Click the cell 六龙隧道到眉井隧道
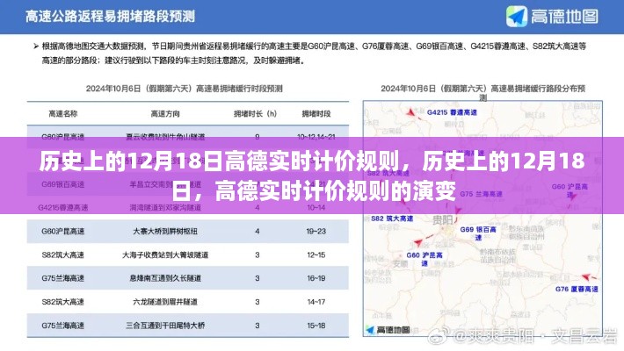Screen dimensions: 624x351 tap(165, 302)
